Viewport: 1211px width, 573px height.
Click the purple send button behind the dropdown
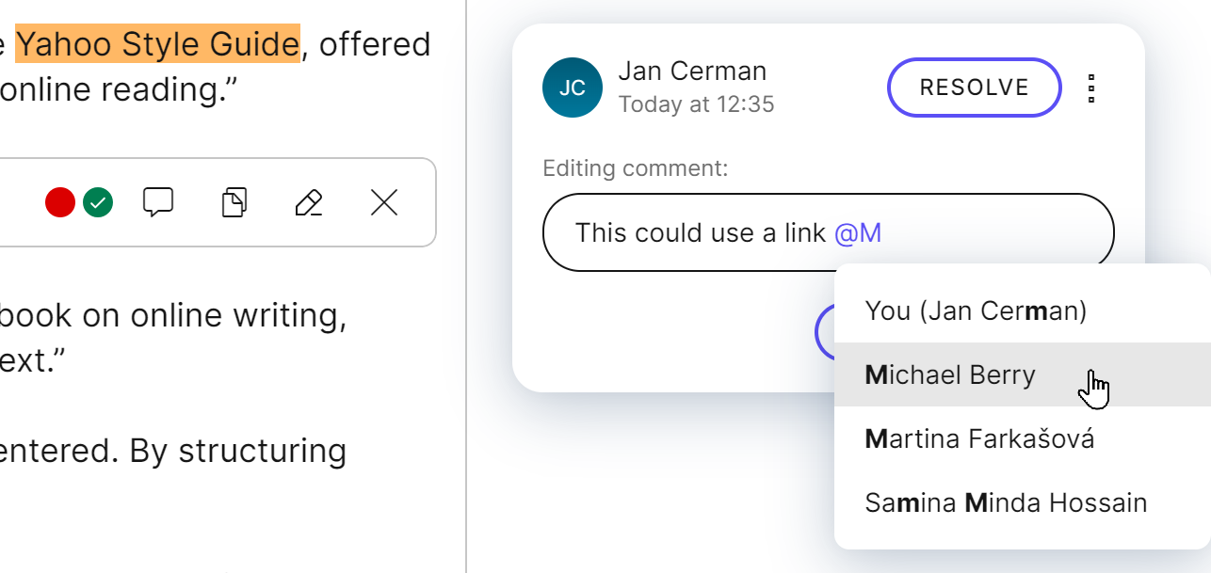pyautogui.click(x=829, y=332)
